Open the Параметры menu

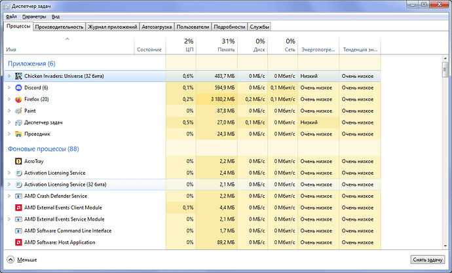[33, 15]
